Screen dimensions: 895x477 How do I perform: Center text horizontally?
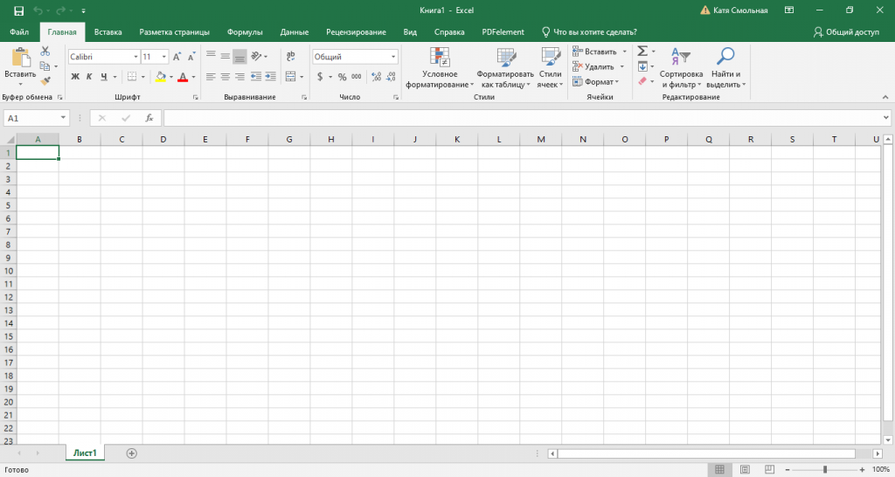(x=225, y=77)
